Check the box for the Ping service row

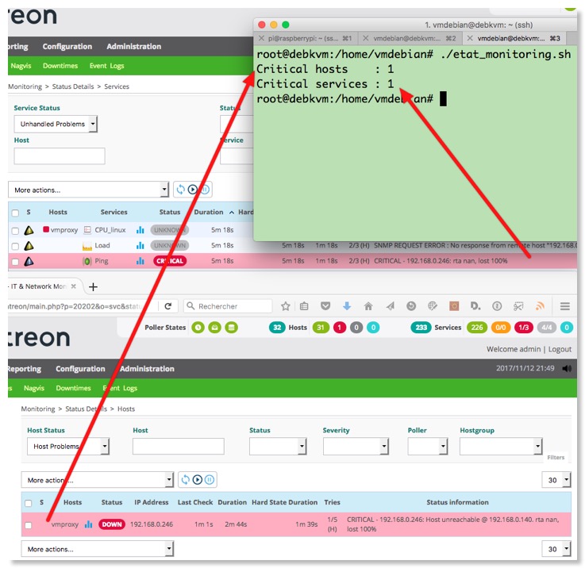(x=15, y=261)
